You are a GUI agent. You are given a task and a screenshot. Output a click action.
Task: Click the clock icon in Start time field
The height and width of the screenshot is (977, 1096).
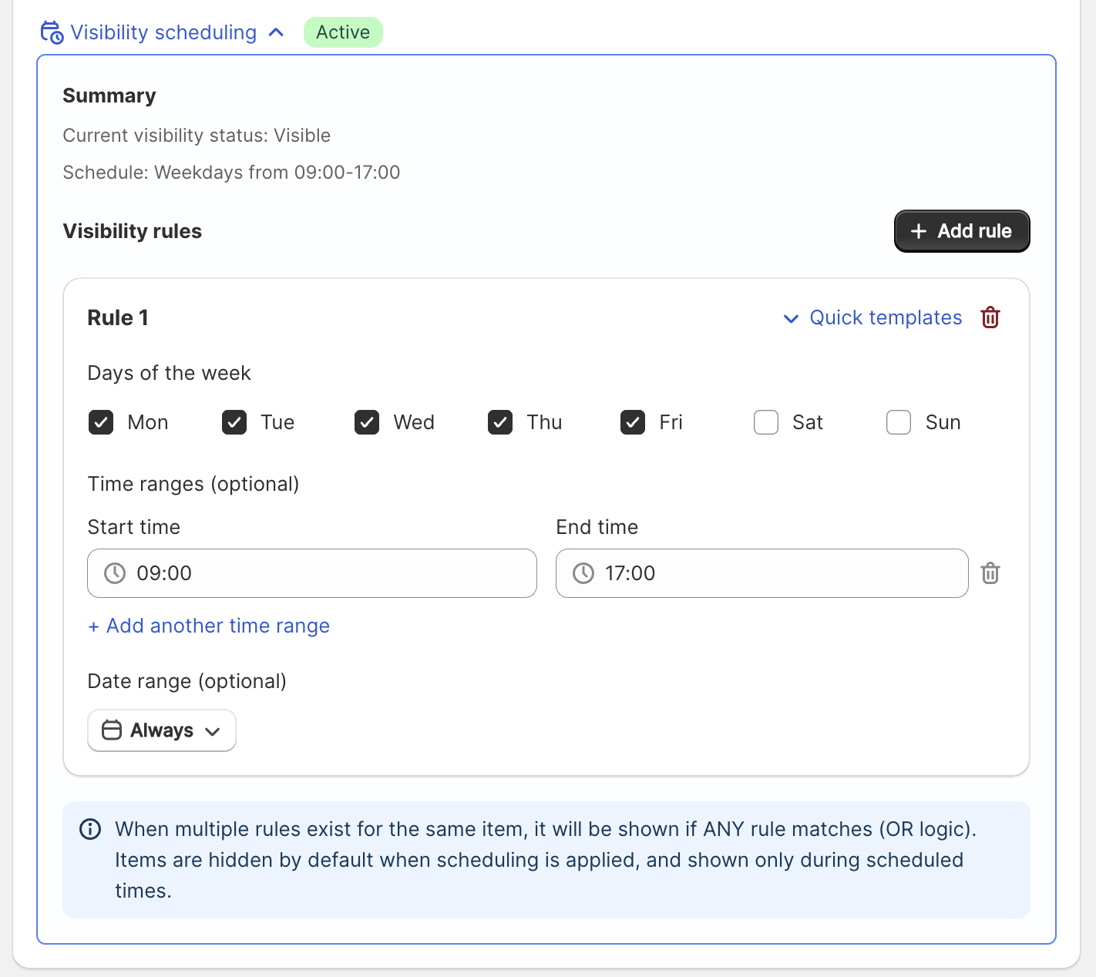pyautogui.click(x=115, y=573)
